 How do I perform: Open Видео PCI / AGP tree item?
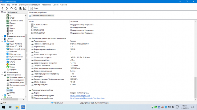(x=16, y=46)
